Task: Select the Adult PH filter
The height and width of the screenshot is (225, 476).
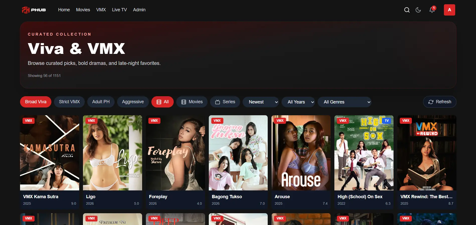Action: click(x=101, y=102)
